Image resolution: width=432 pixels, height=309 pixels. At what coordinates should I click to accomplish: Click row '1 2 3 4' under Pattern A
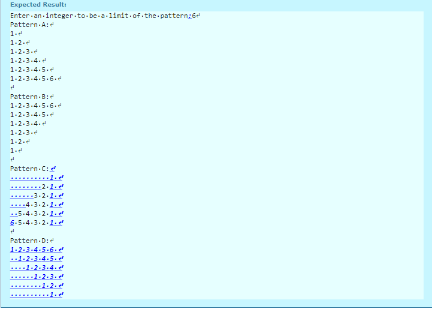click(28, 61)
